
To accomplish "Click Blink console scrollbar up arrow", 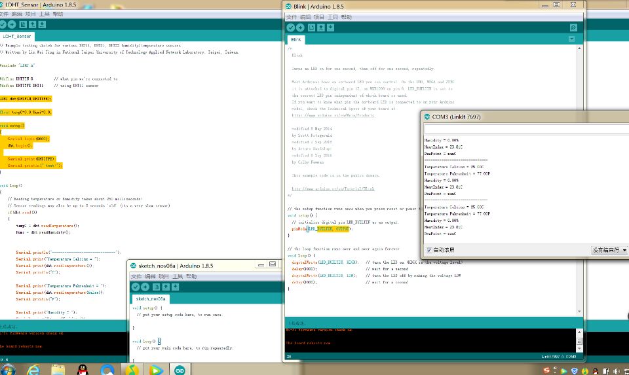I will [579, 332].
